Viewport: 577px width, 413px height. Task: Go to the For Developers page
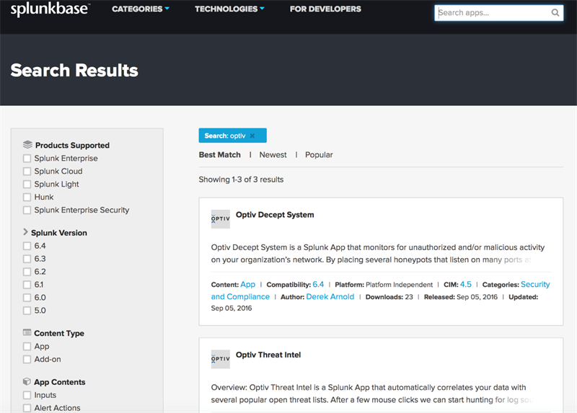325,9
